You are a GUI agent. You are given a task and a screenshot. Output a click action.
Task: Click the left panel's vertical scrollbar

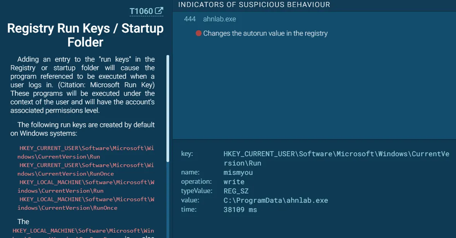(168, 109)
